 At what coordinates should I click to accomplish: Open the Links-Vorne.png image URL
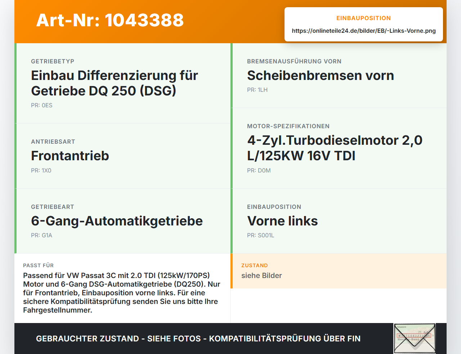coord(364,31)
